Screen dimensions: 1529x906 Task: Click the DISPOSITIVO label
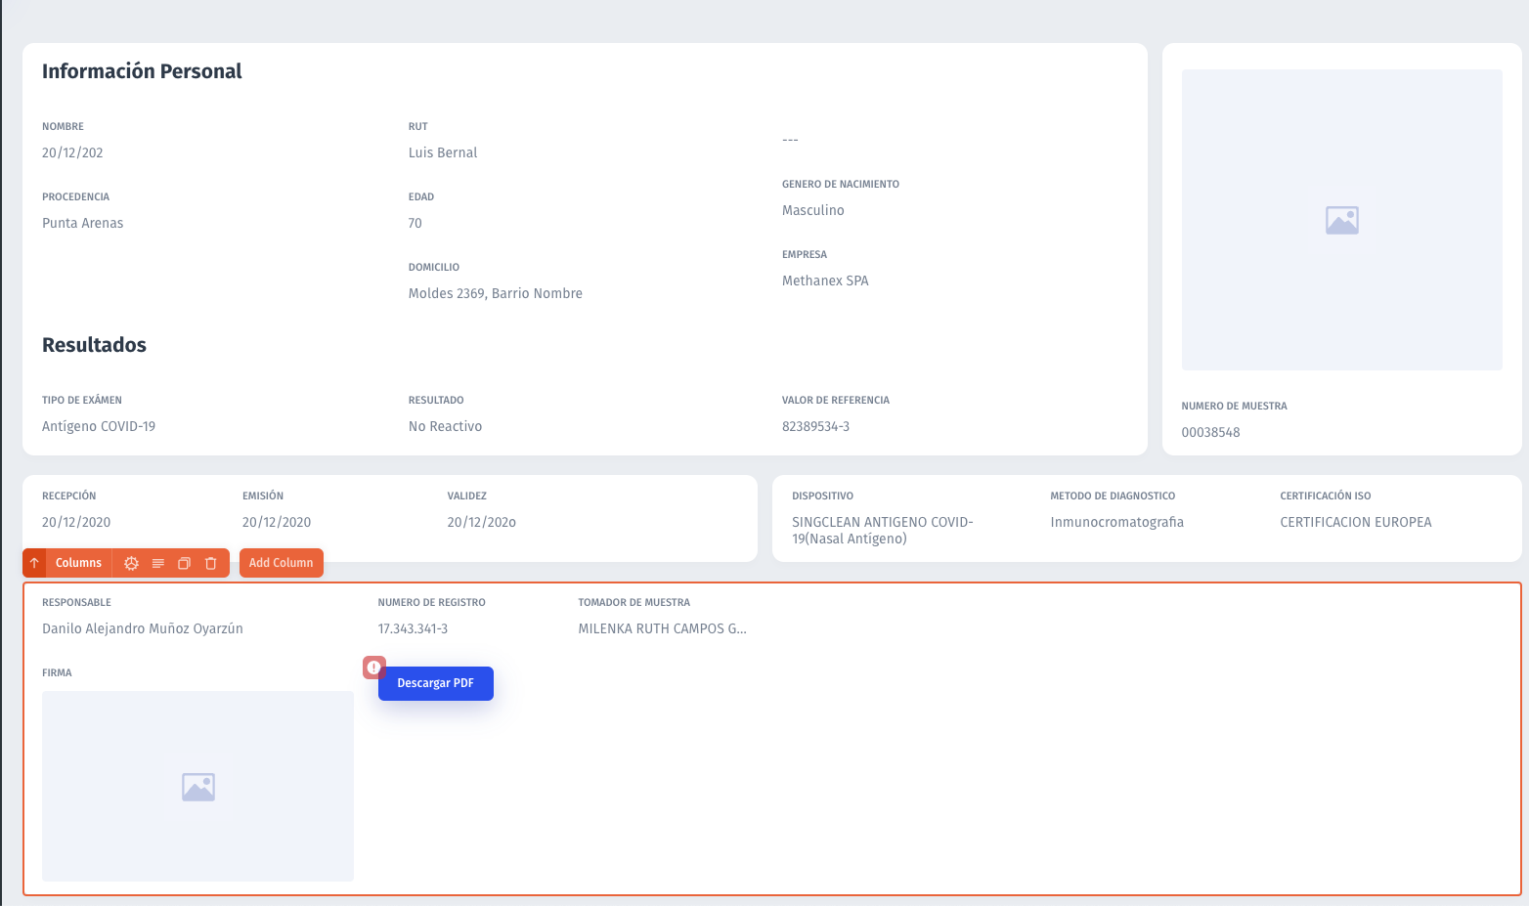(x=822, y=496)
